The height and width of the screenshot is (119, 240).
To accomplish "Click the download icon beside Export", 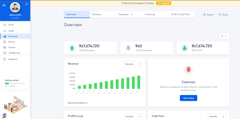I will [x=204, y=14].
